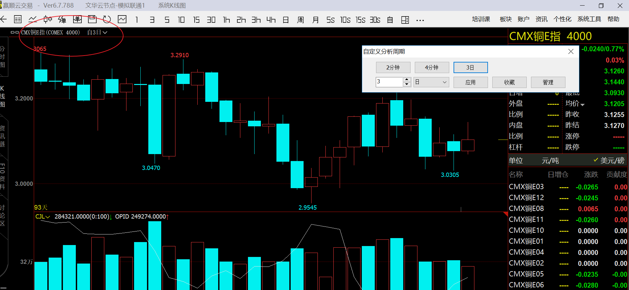Open the 培训课 menu

click(x=481, y=19)
